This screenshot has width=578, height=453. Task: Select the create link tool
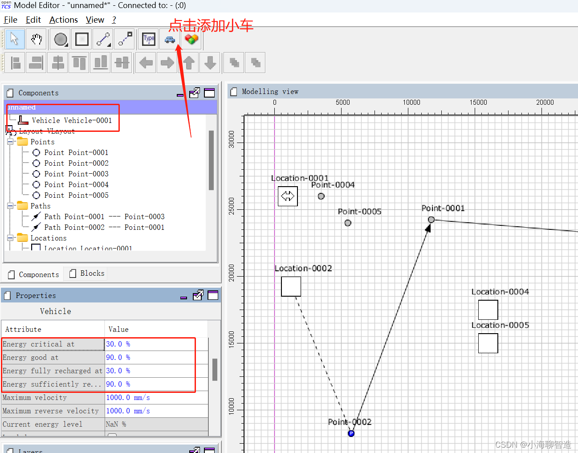[125, 39]
